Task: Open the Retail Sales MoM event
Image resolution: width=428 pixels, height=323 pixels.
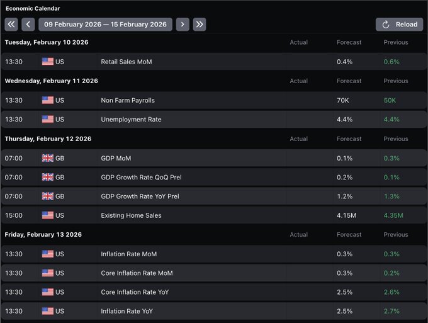Action: coord(126,62)
